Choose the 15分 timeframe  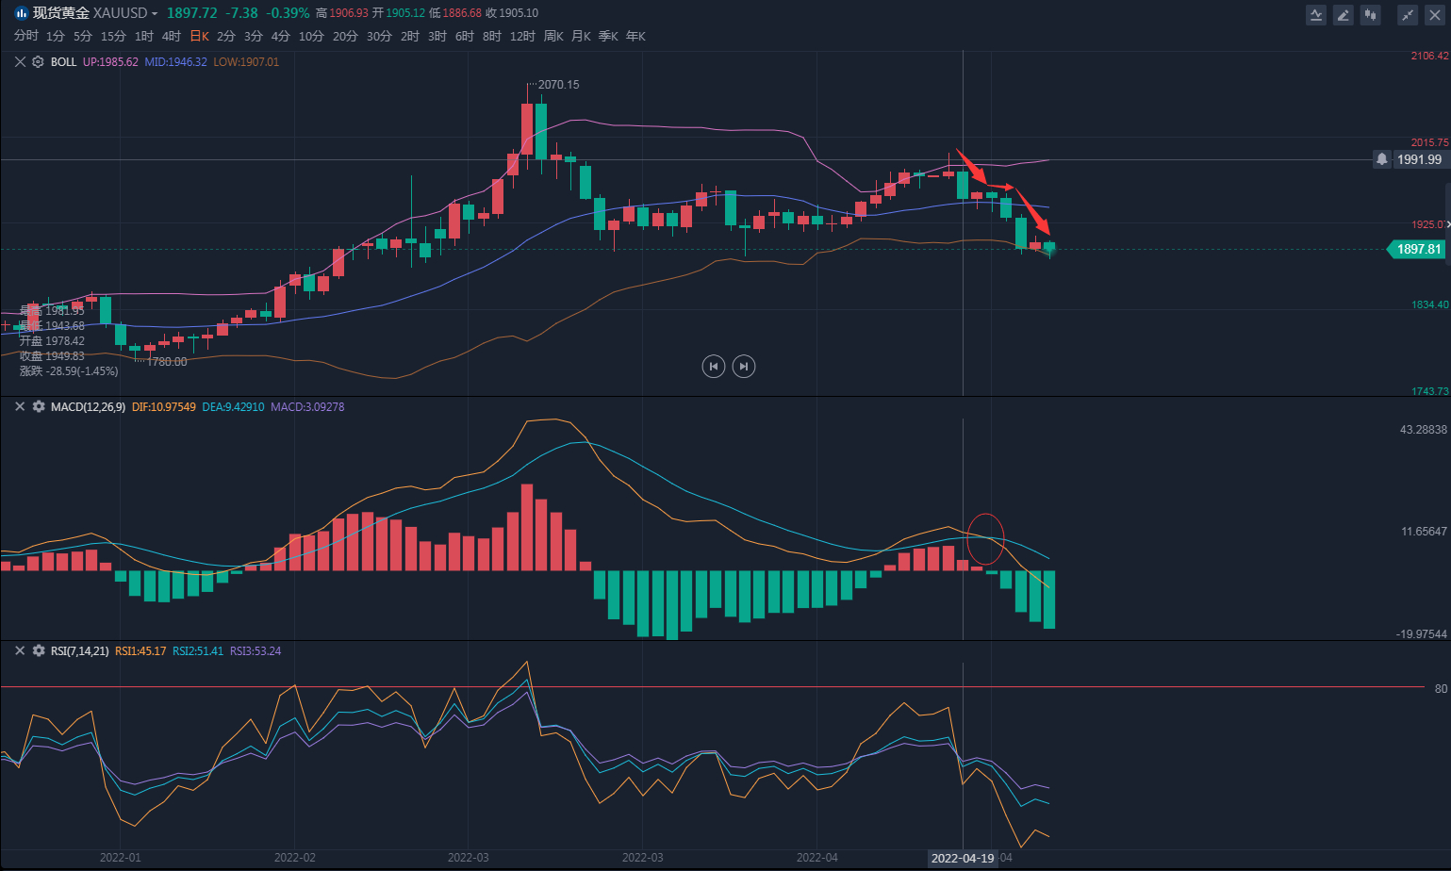[x=113, y=36]
